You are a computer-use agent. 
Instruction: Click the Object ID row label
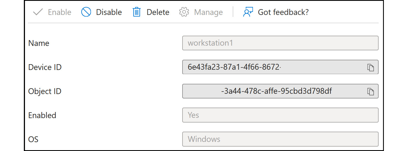pos(45,91)
